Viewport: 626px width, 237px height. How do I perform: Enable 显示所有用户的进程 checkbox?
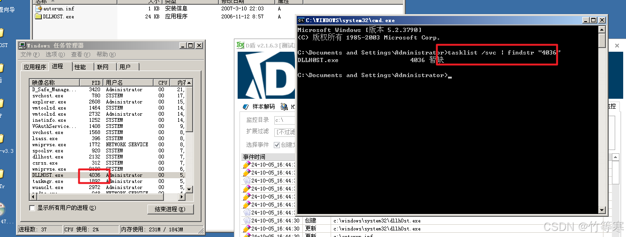pyautogui.click(x=32, y=208)
